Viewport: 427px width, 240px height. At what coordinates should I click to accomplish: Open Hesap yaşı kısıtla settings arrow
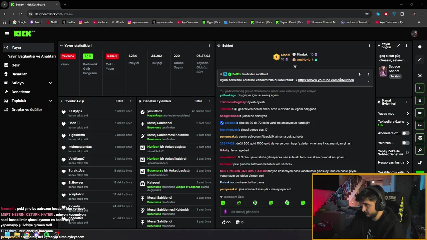click(x=407, y=163)
